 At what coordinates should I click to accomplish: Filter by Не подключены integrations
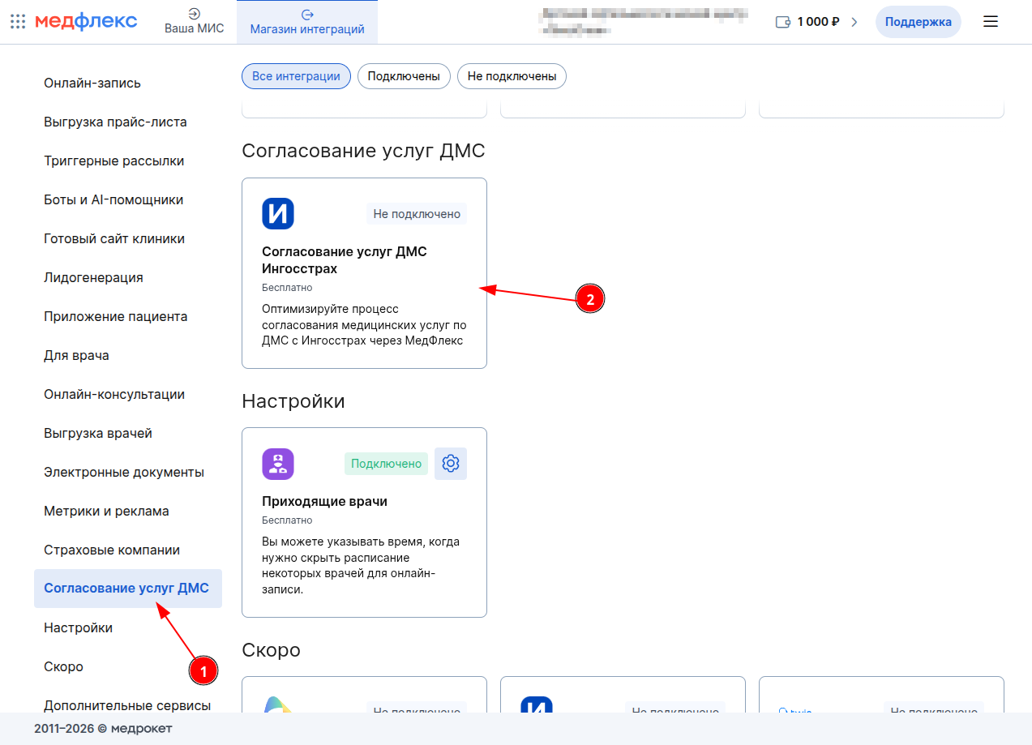coord(512,76)
